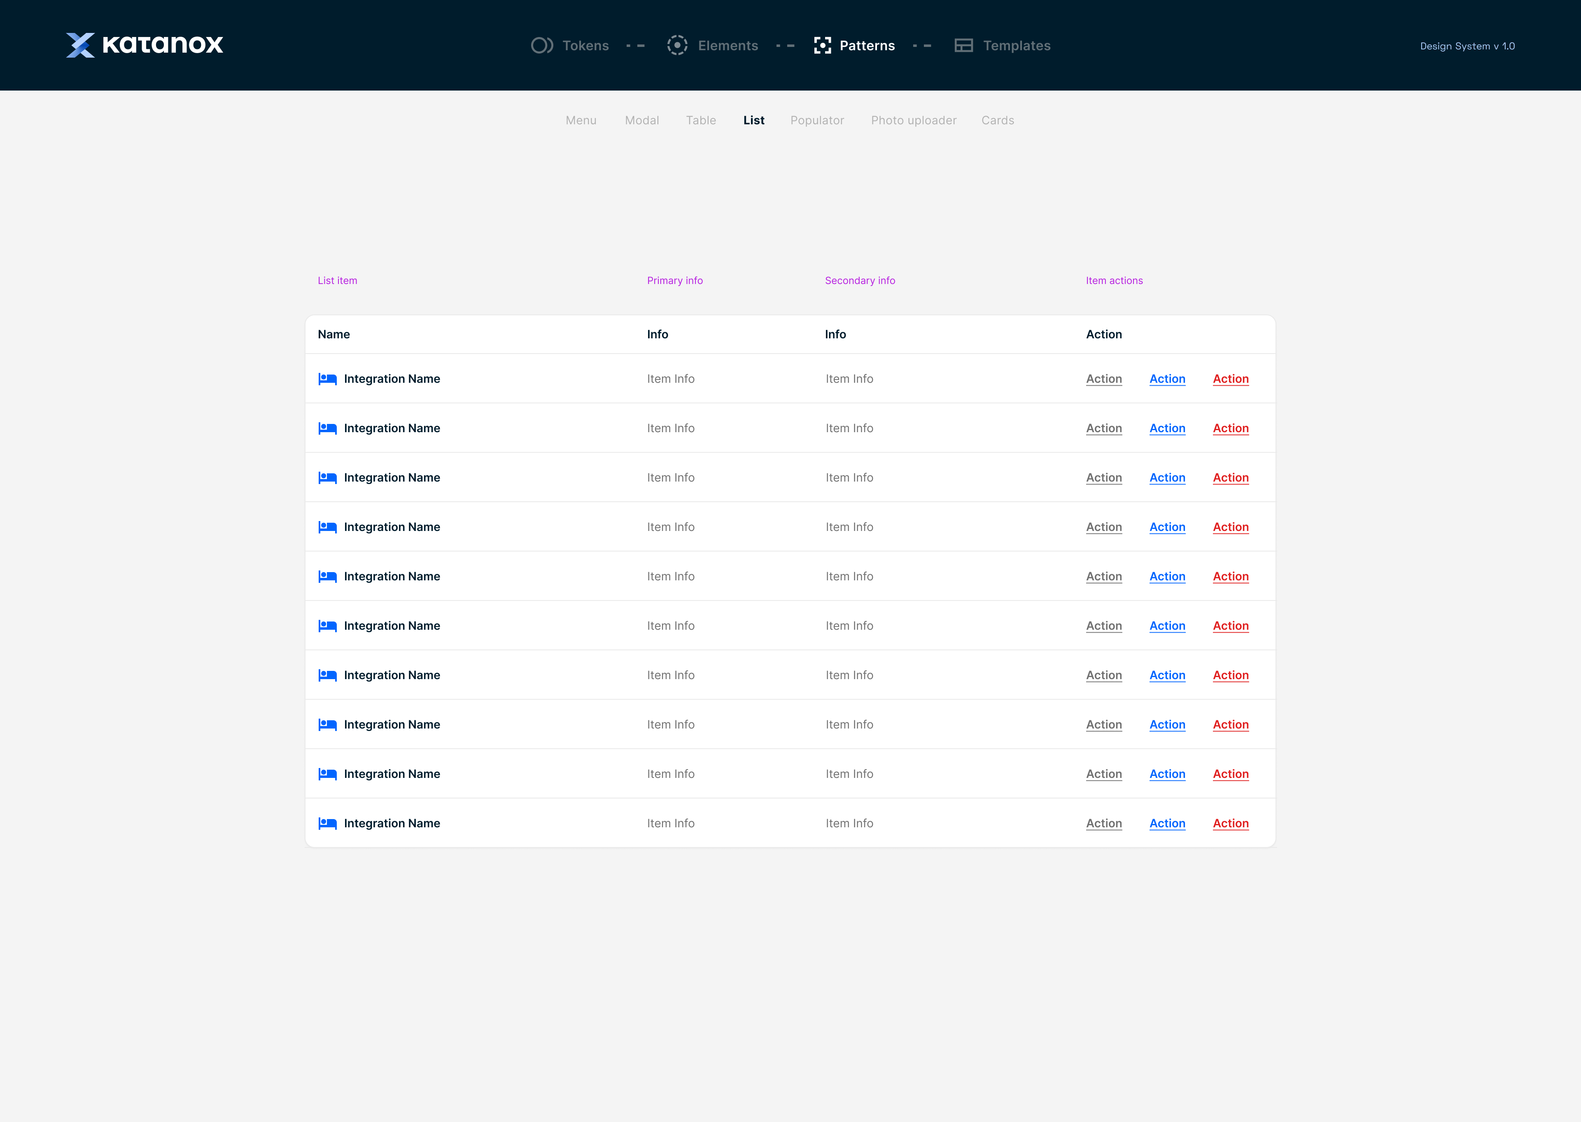This screenshot has height=1122, width=1581.
Task: Go to the Populator sub-tab
Action: (x=817, y=120)
